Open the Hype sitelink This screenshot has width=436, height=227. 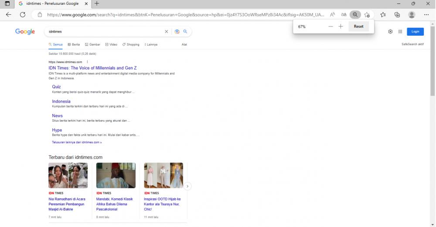57,130
